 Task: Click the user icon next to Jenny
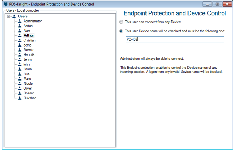20,60
